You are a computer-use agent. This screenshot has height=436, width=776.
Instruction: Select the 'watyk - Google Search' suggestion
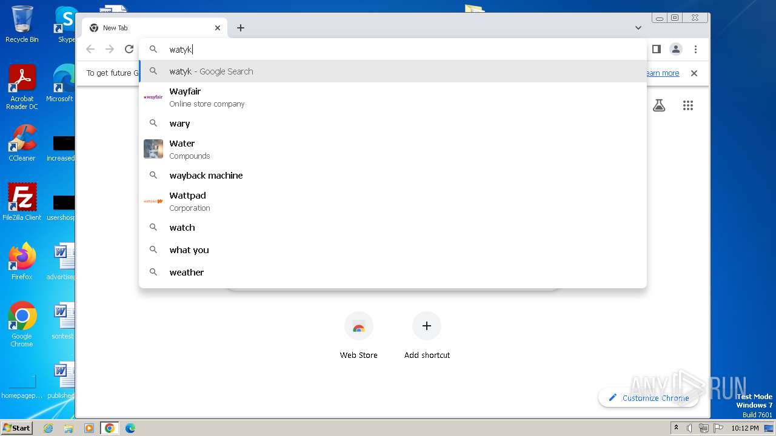(393, 71)
